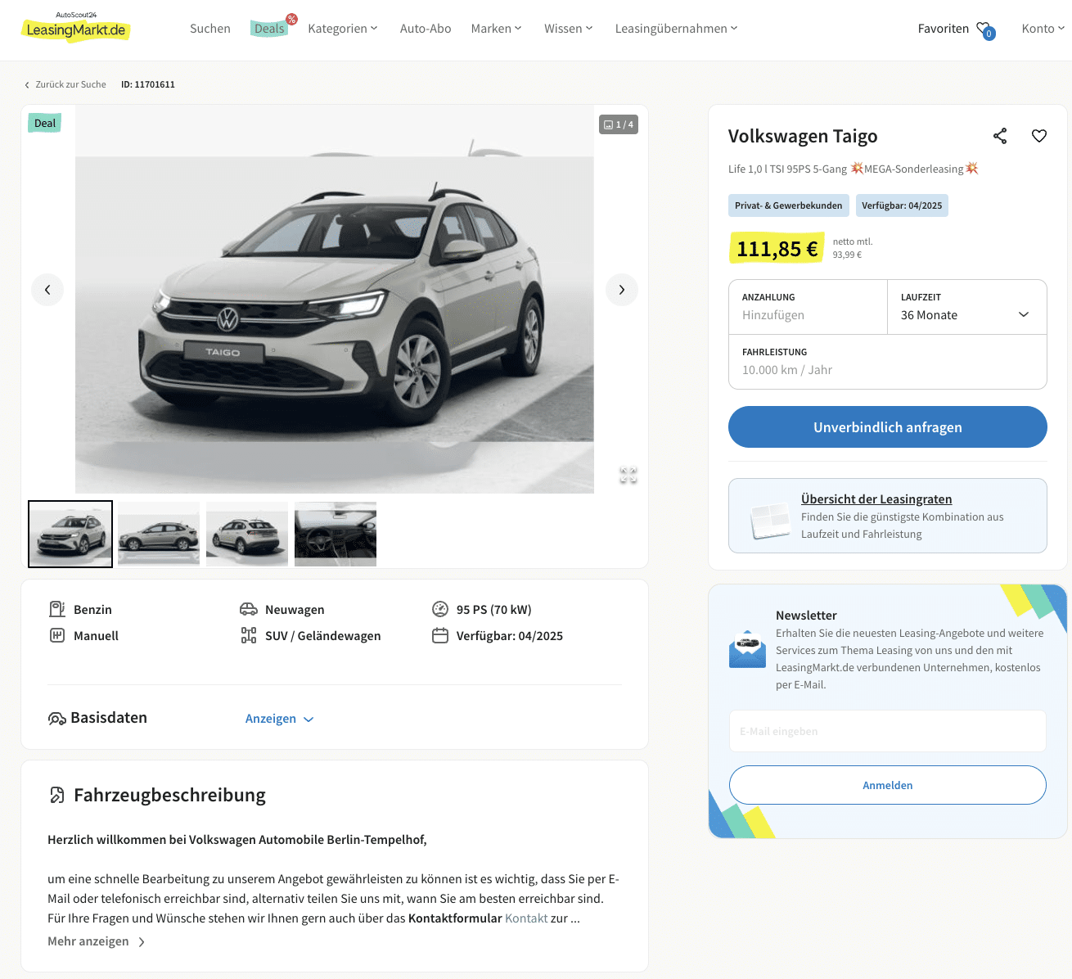Image resolution: width=1072 pixels, height=979 pixels.
Task: Expand the Marken dropdown
Action: coord(497,29)
